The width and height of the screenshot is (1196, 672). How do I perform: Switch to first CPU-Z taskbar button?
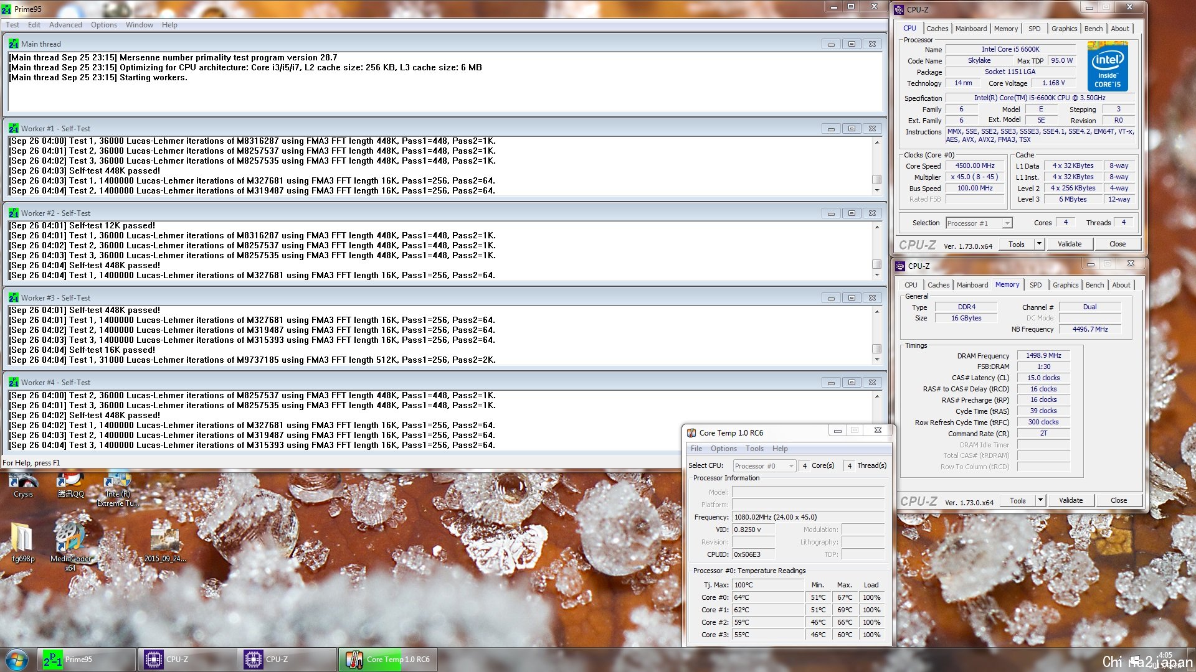187,660
